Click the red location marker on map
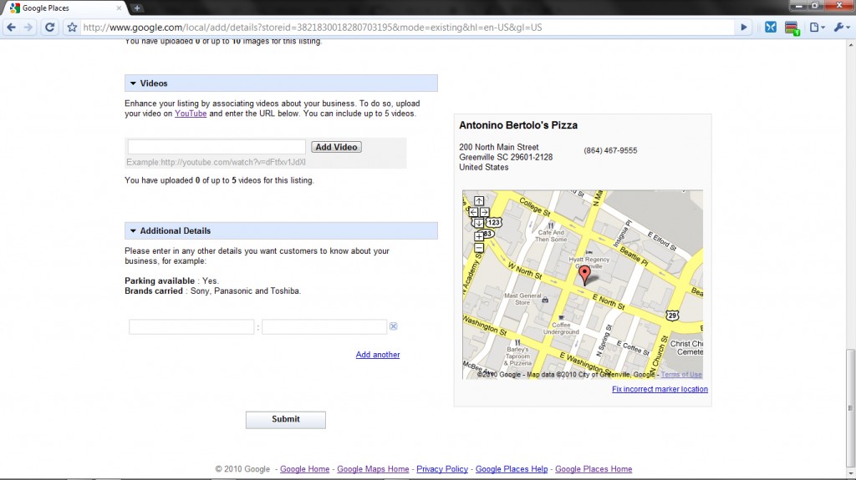Screen dimensions: 856x480 584,275
